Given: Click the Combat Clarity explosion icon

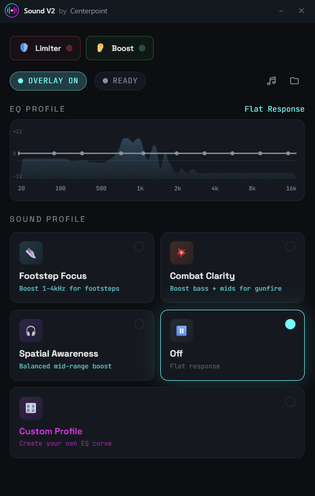Looking at the screenshot, I should click(181, 253).
